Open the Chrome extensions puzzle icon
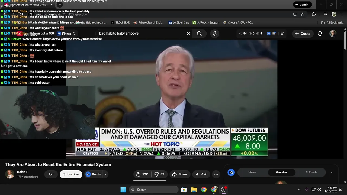347x195 pixels. [x=314, y=14]
